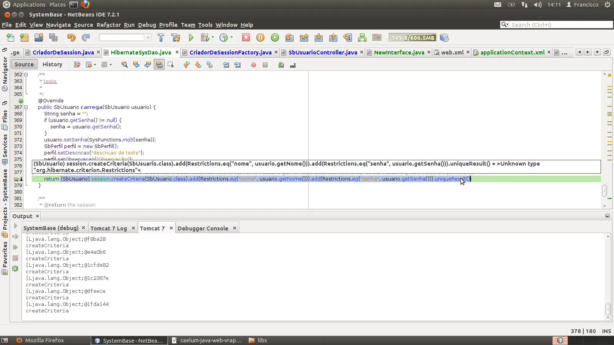Click the memory usage bar

(413, 38)
